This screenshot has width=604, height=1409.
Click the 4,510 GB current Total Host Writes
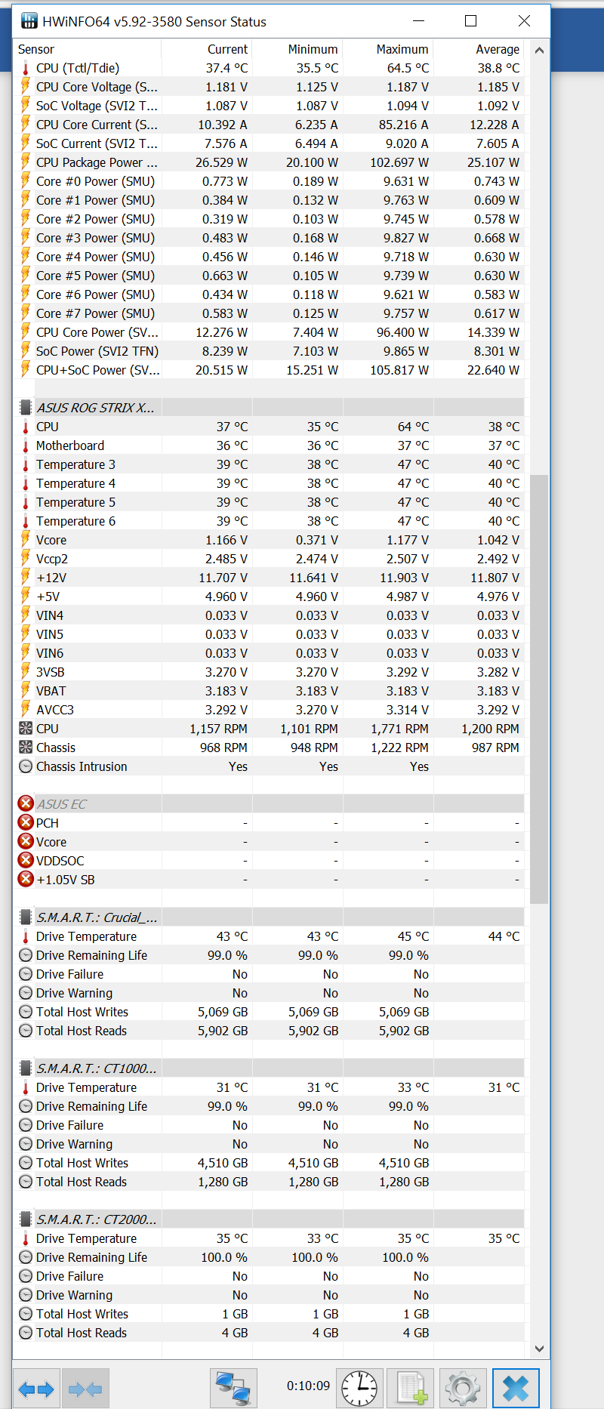[223, 1163]
